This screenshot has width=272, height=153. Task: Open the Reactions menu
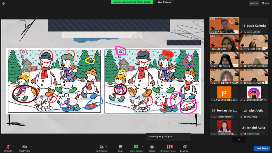[x=185, y=148]
